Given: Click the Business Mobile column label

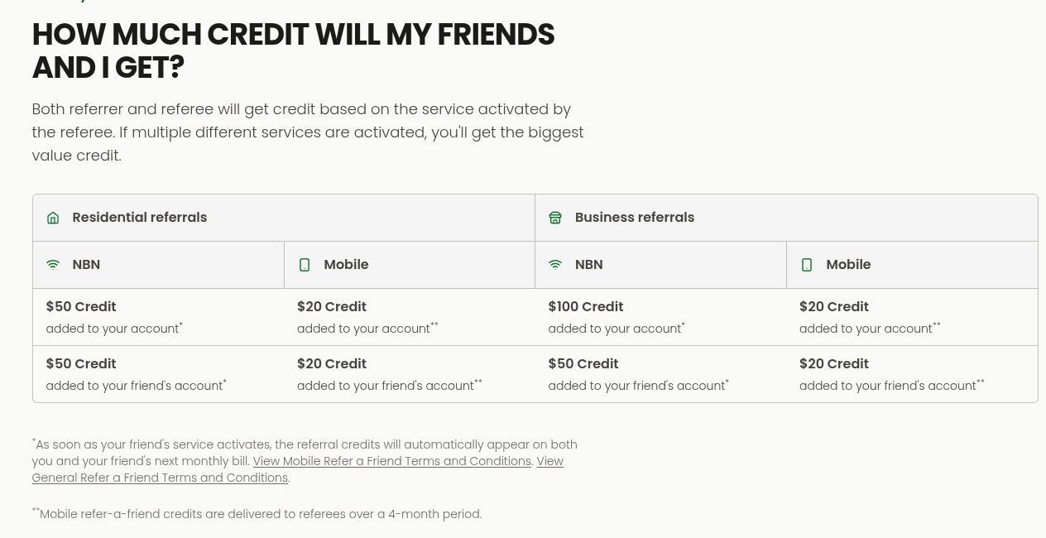Looking at the screenshot, I should (848, 265).
